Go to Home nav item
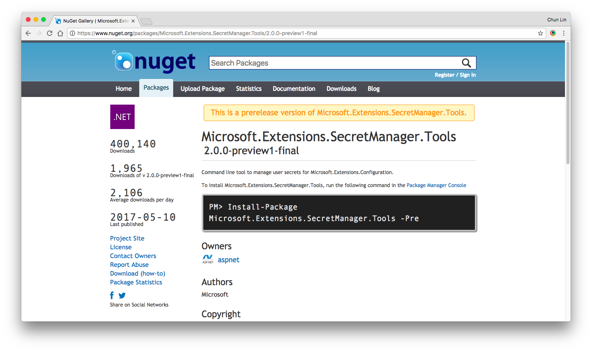The image size is (592, 352). click(x=124, y=89)
